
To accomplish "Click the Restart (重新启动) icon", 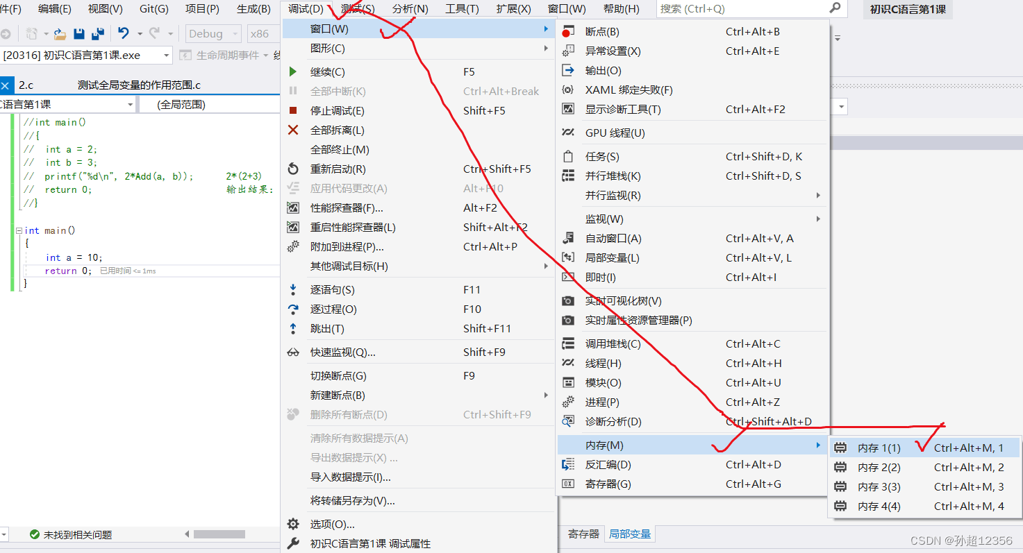I will pyautogui.click(x=293, y=169).
